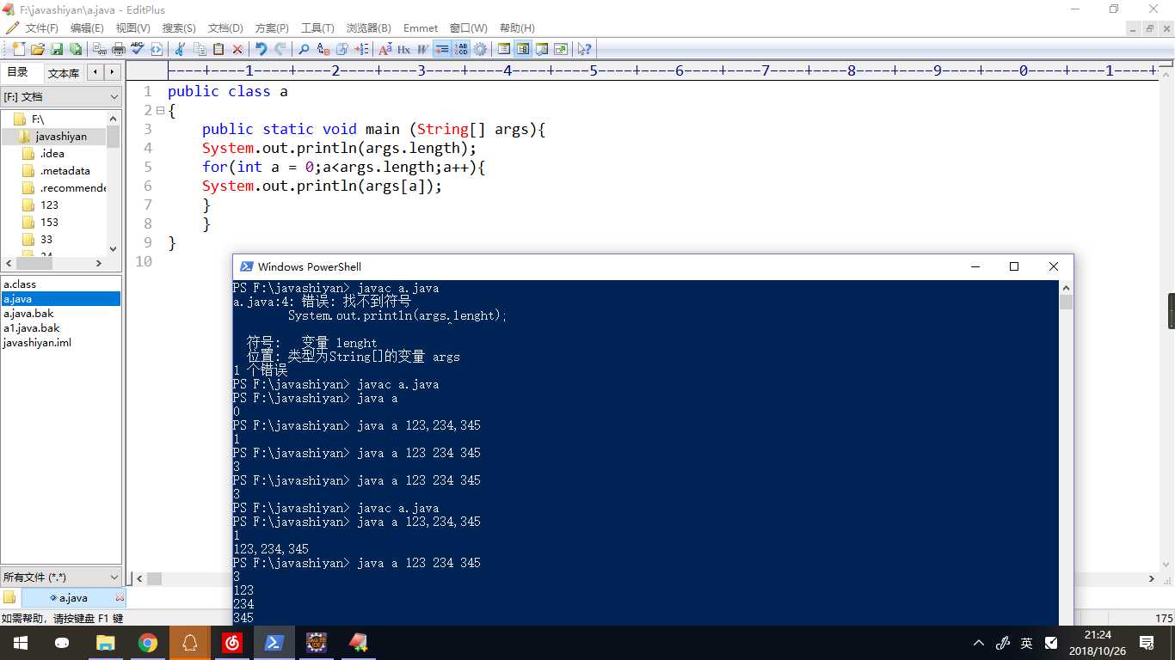Open the [F:] 文档 drive dropdown

point(61,97)
